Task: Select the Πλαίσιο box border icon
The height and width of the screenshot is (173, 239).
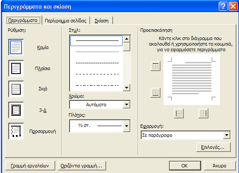Action: (x=16, y=68)
